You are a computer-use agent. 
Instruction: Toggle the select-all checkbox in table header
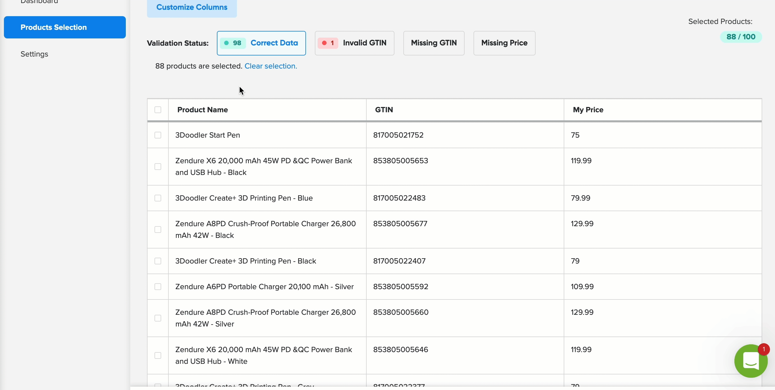click(158, 110)
